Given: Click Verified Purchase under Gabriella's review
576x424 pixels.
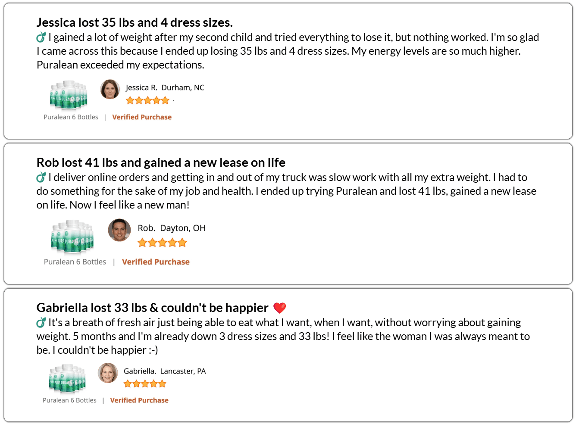Looking at the screenshot, I should click(139, 400).
